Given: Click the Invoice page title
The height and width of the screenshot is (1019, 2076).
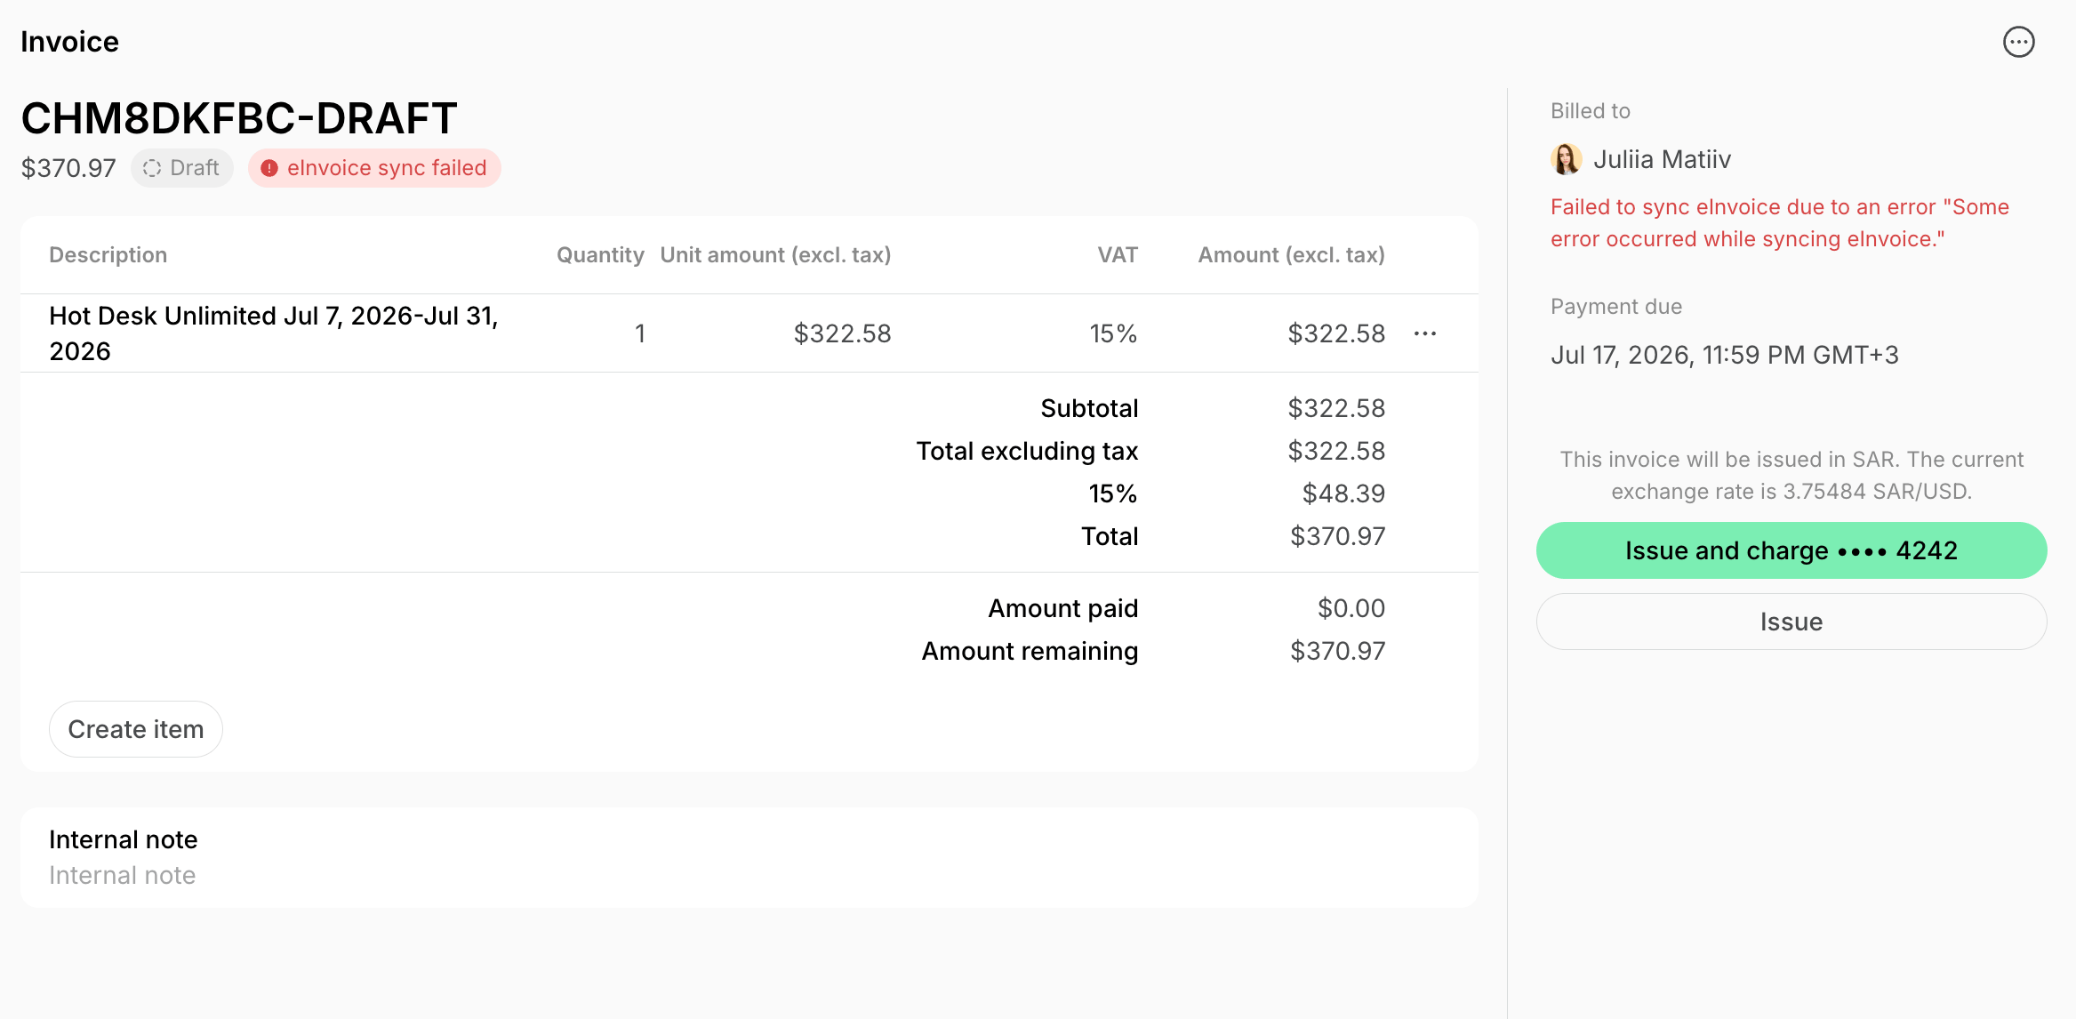Looking at the screenshot, I should pos(69,42).
